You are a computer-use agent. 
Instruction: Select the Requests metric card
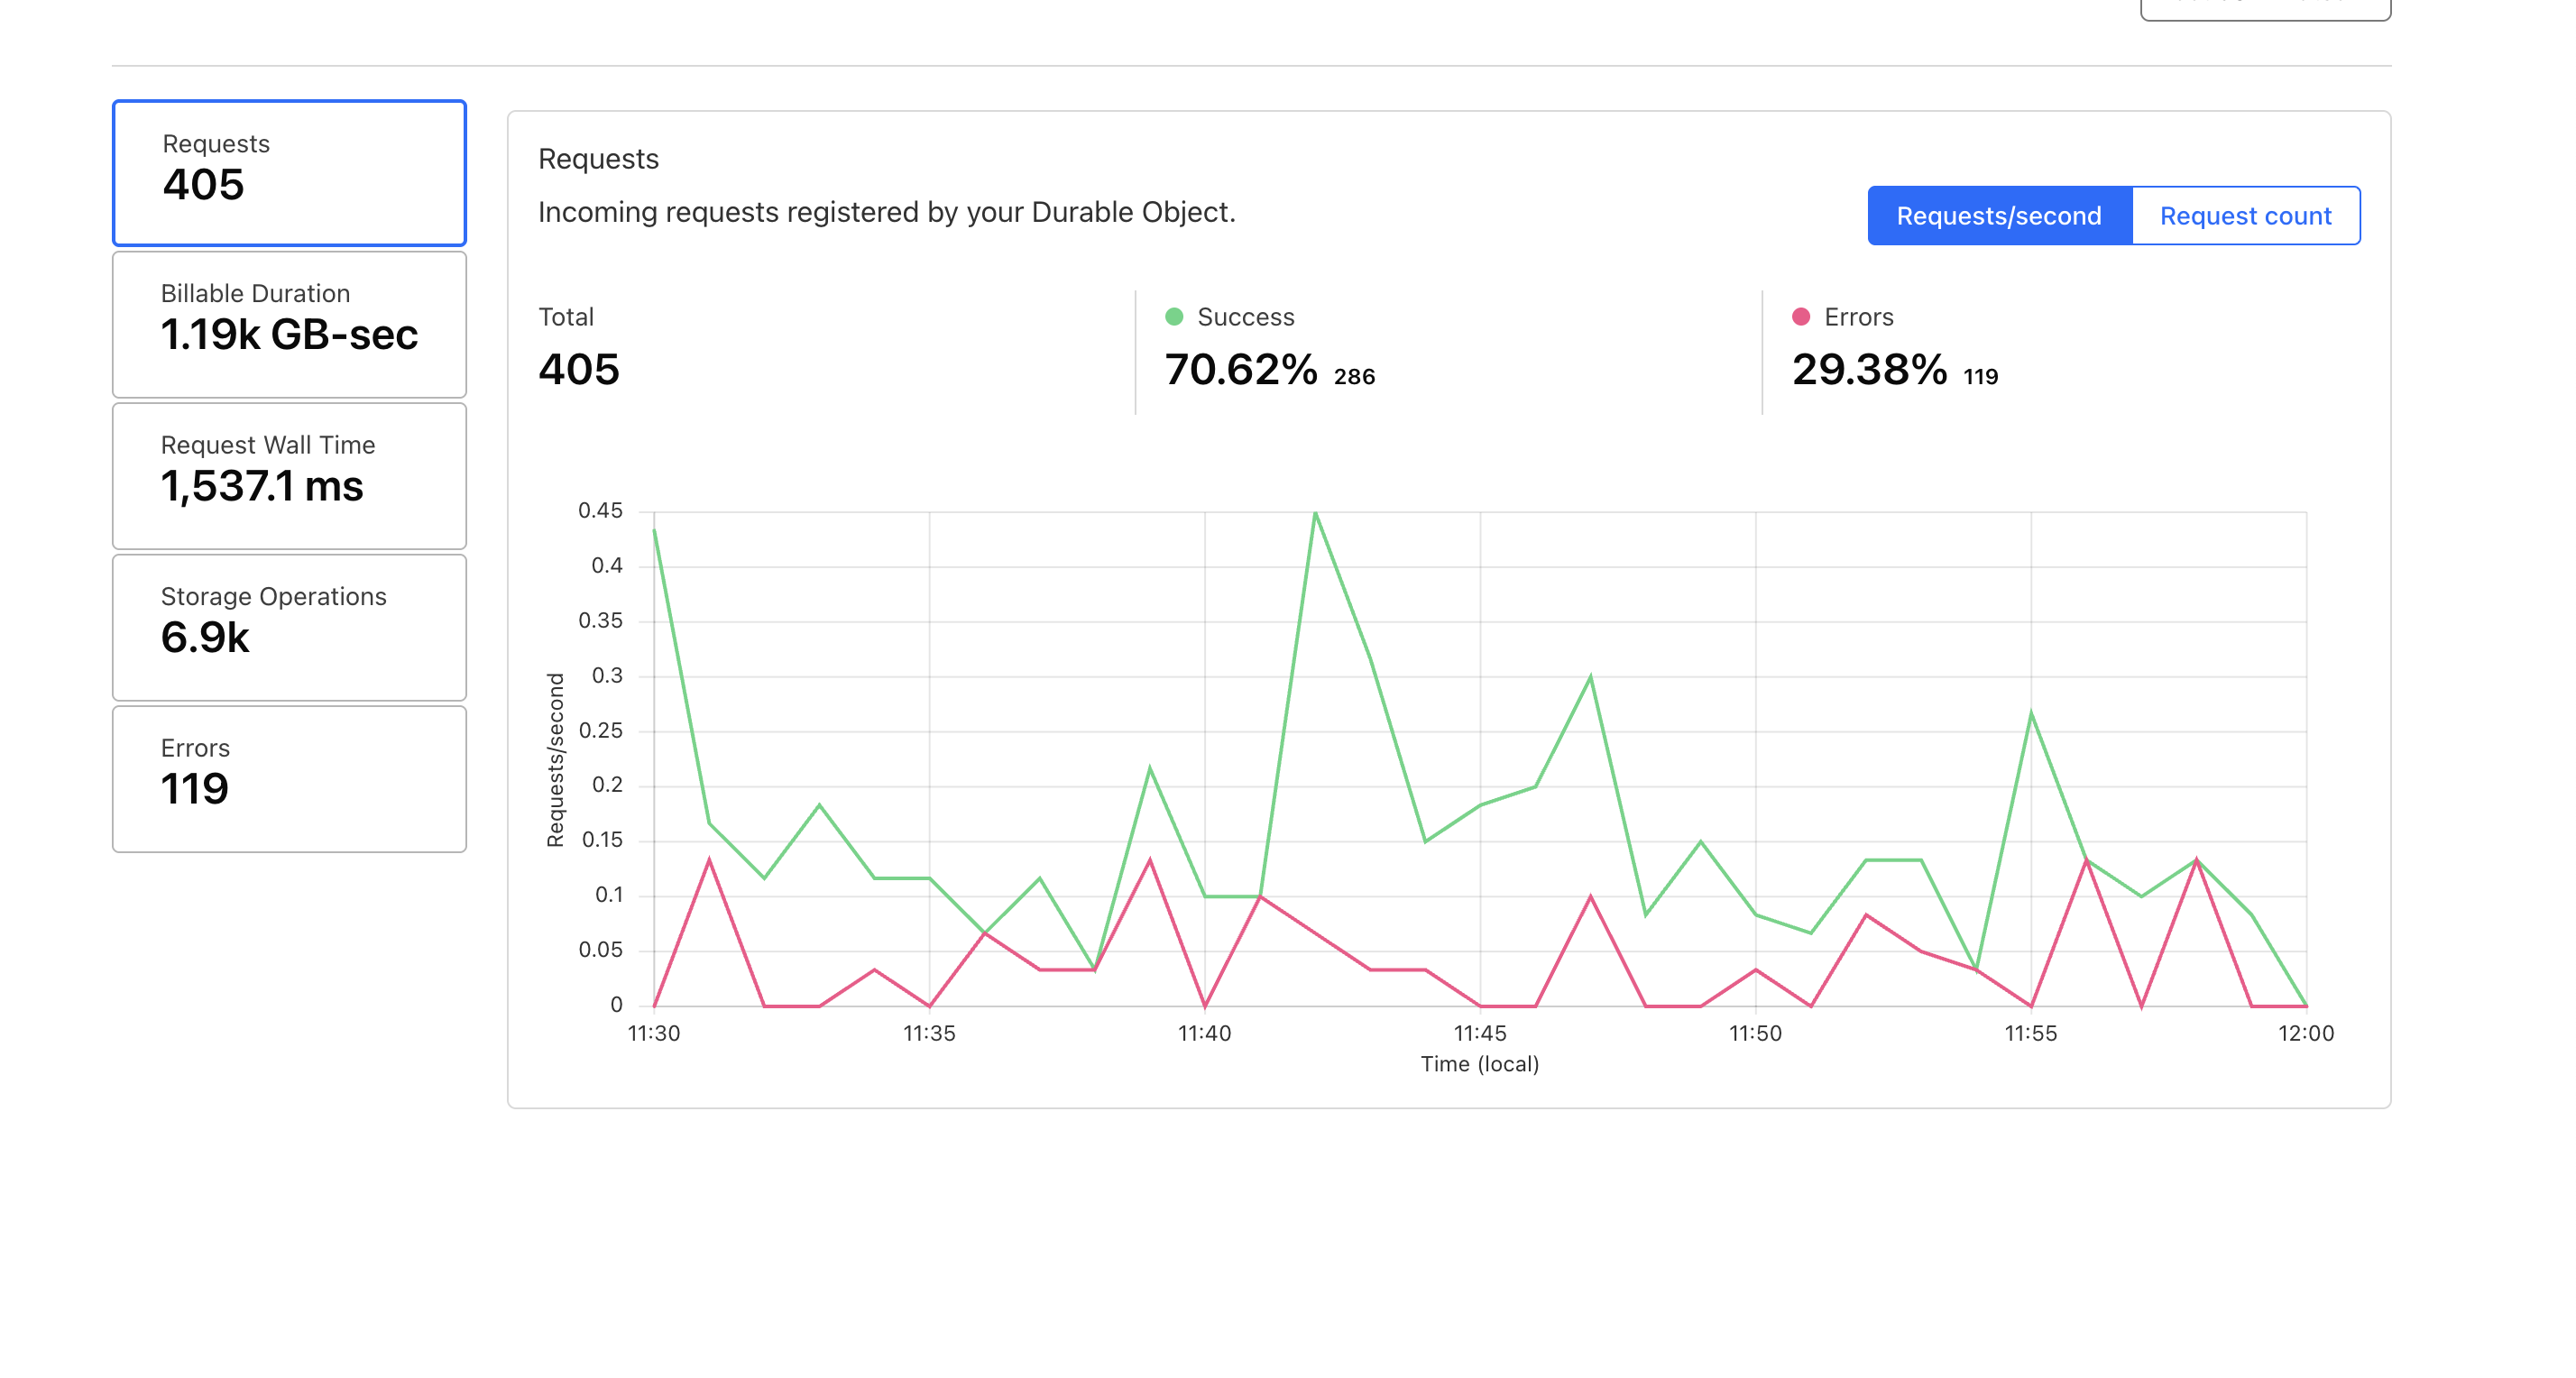289,172
